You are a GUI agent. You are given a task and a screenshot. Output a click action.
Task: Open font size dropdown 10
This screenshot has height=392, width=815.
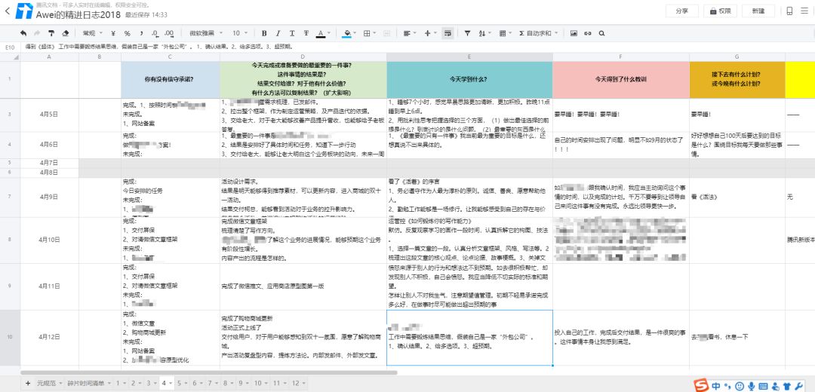(240, 33)
